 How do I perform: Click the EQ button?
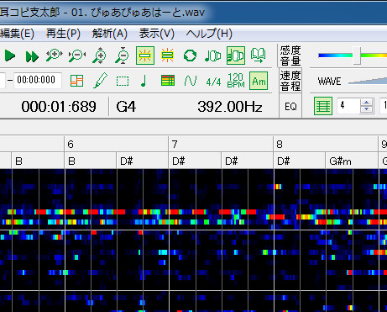pyautogui.click(x=290, y=107)
